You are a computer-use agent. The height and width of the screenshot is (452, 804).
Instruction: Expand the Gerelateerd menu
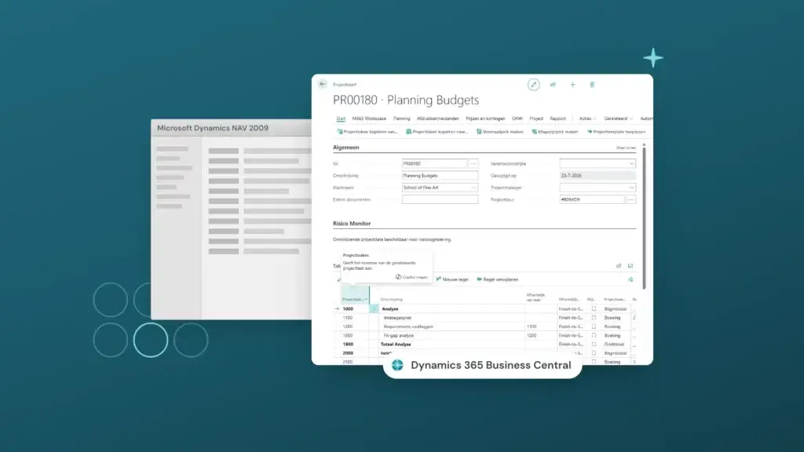click(x=619, y=118)
